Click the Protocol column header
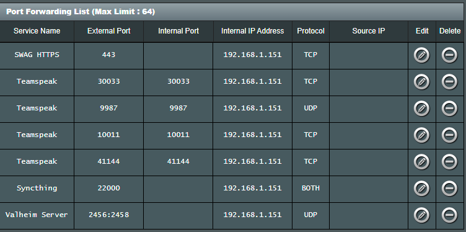This screenshot has height=232, width=466. 310,31
